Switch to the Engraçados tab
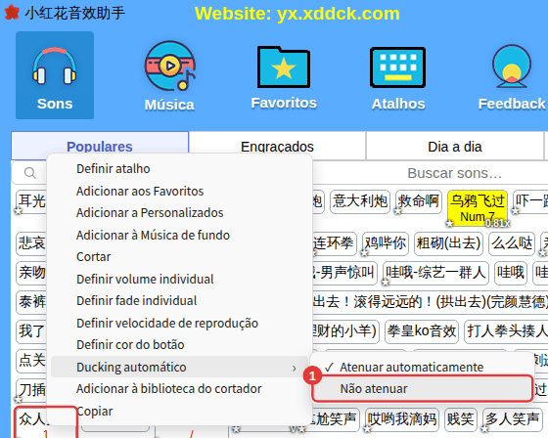This screenshot has height=438, width=548. point(277,146)
